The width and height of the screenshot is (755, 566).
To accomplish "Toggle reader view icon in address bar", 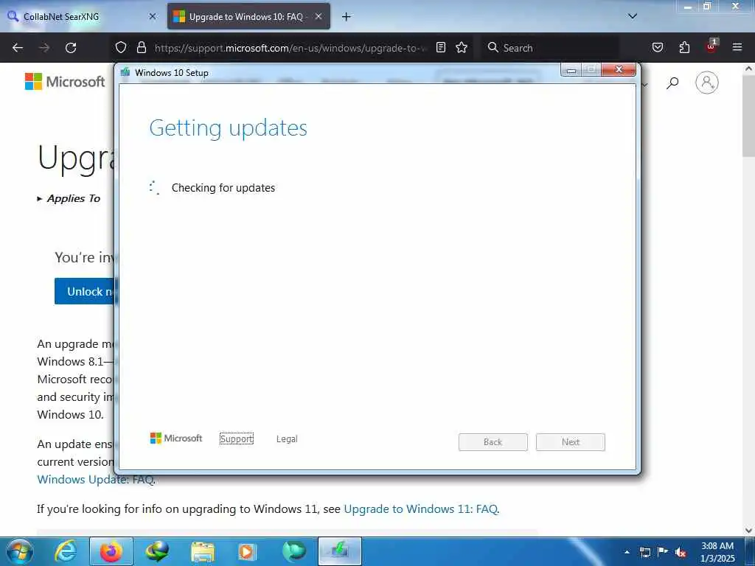I will tap(441, 47).
